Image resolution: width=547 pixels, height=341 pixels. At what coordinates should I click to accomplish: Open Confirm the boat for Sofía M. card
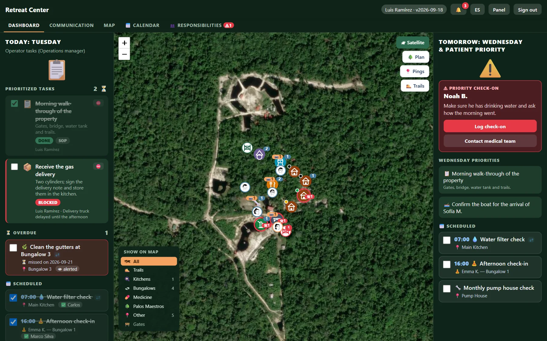tap(490, 207)
